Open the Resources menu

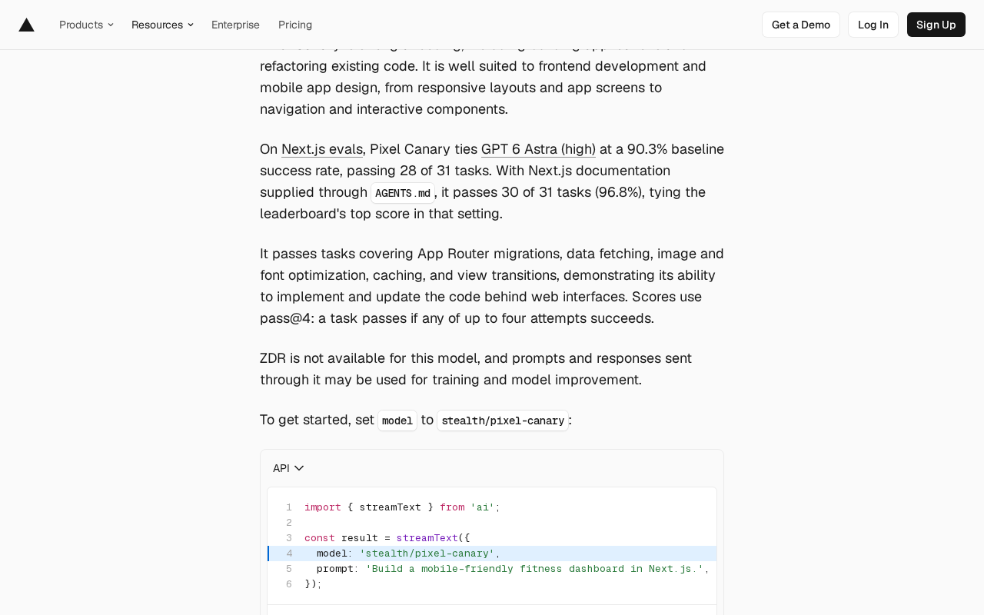coord(162,25)
